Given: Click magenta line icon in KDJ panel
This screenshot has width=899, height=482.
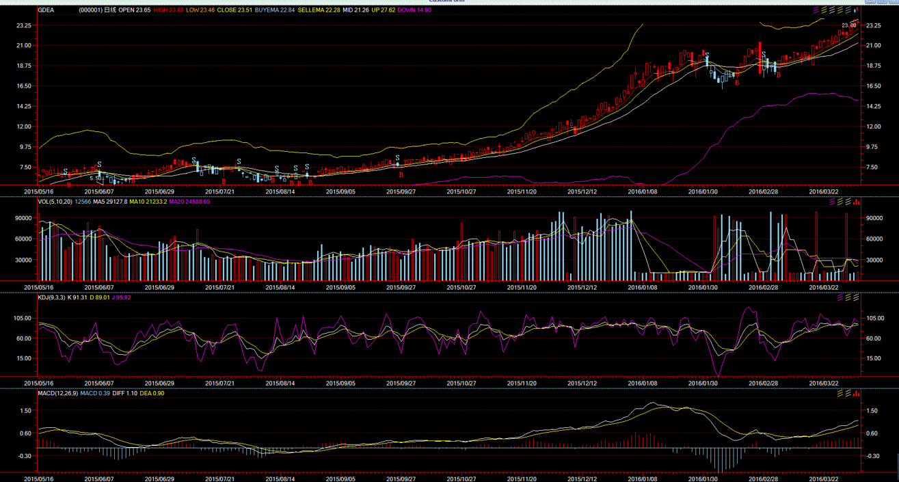Looking at the screenshot, I should point(840,297).
